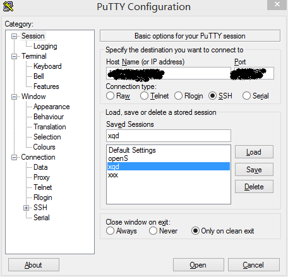Open the Data category

click(x=40, y=167)
